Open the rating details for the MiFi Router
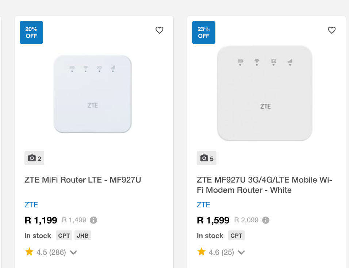This screenshot has height=268, width=349. coord(73,252)
